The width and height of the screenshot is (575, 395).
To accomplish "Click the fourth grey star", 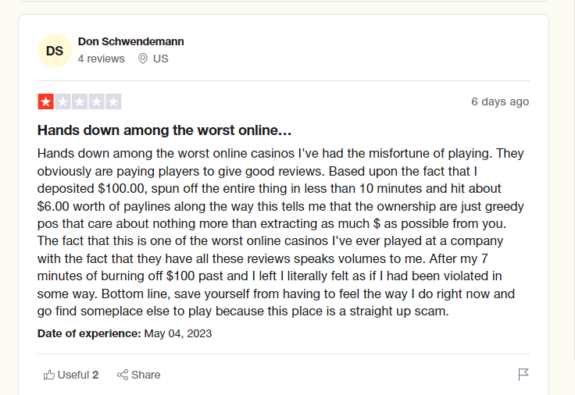I will tap(96, 101).
